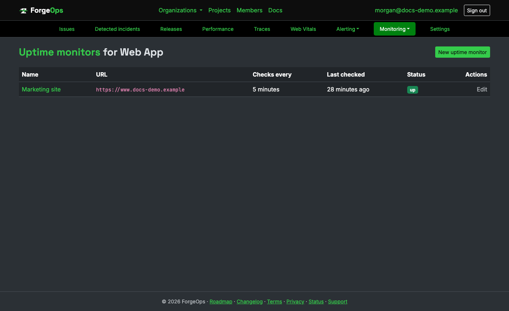View the Web Vitals tab

click(x=303, y=29)
